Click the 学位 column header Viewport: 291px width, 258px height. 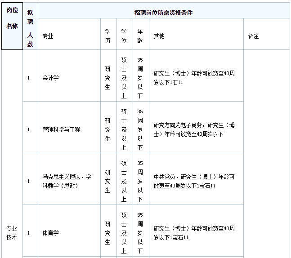pos(124,36)
